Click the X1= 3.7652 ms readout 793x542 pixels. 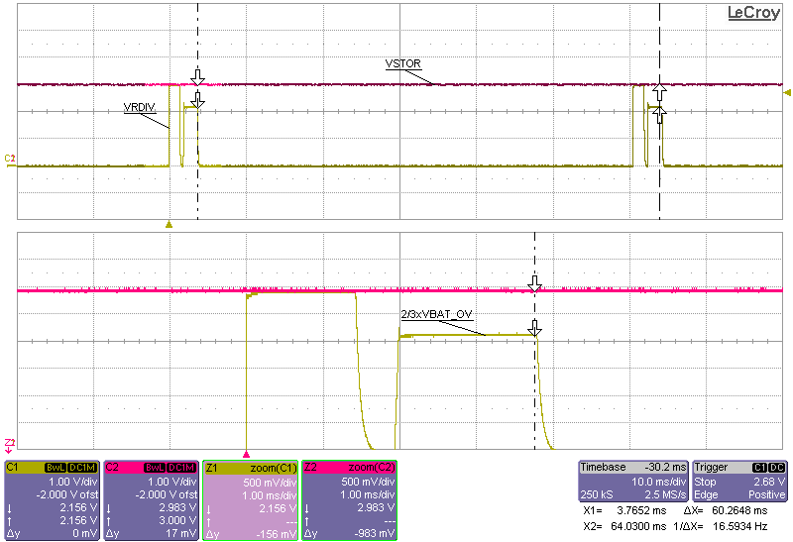click(624, 510)
